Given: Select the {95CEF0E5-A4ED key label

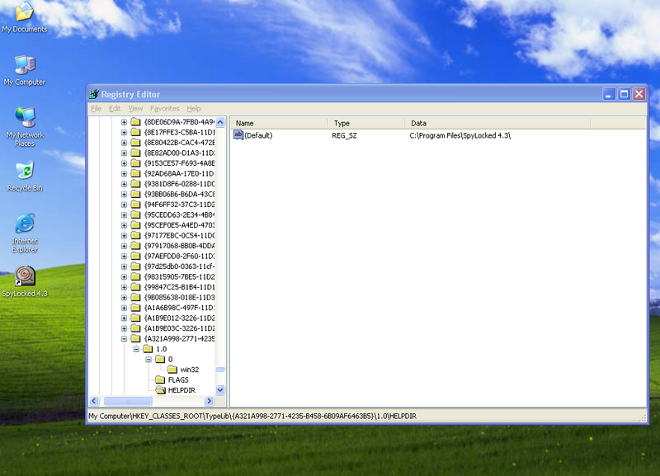Looking at the screenshot, I should [179, 225].
